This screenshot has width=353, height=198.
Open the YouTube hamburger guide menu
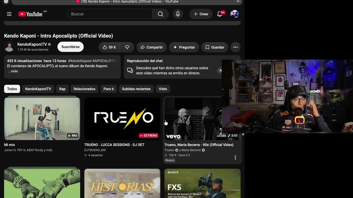click(9, 14)
